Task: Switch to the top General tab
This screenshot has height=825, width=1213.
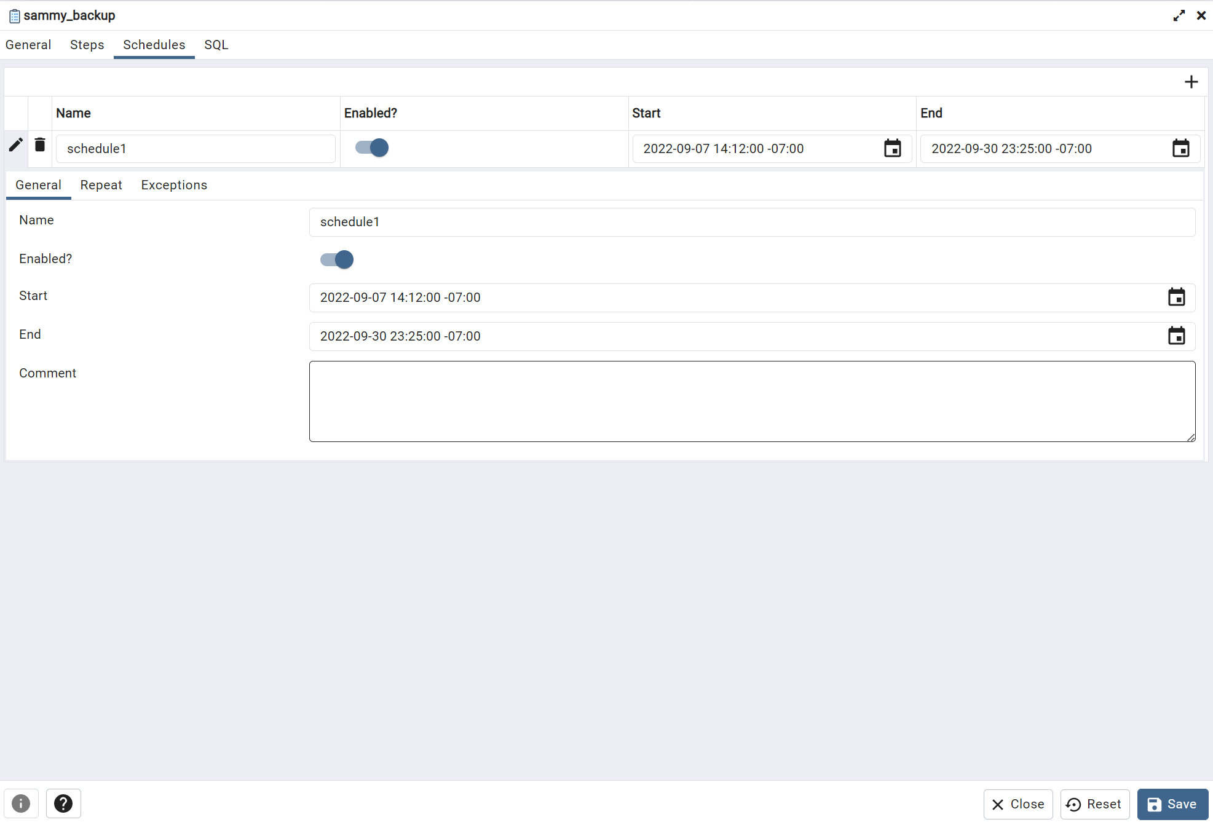Action: pyautogui.click(x=28, y=45)
